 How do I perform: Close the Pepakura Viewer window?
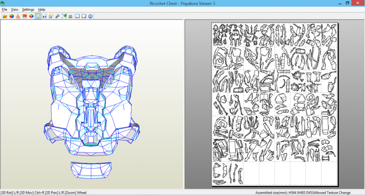pyautogui.click(x=358, y=3)
